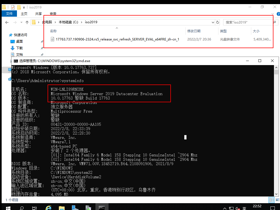Viewport: 280px width, 210px height.
Task: Expand the chevron after 此电脑 in breadcrumb
Action: pyautogui.click(x=55, y=22)
